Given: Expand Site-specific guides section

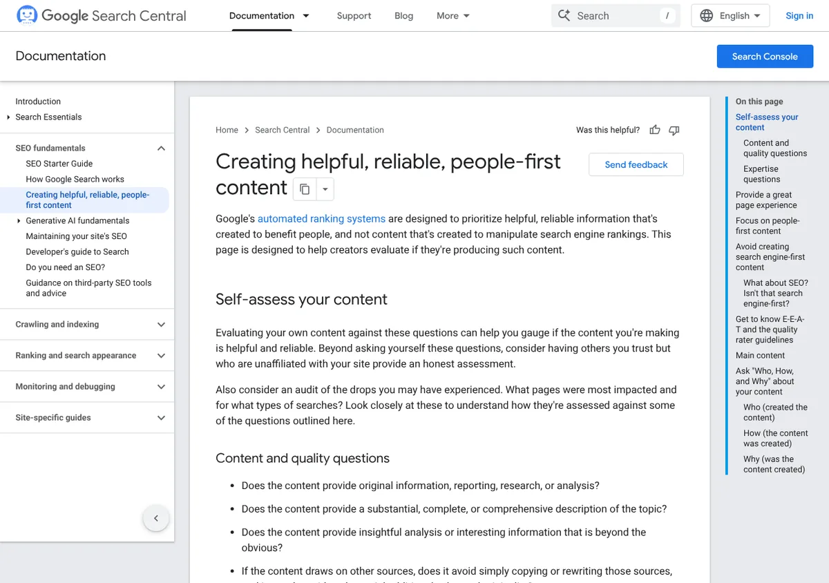Looking at the screenshot, I should click(161, 418).
